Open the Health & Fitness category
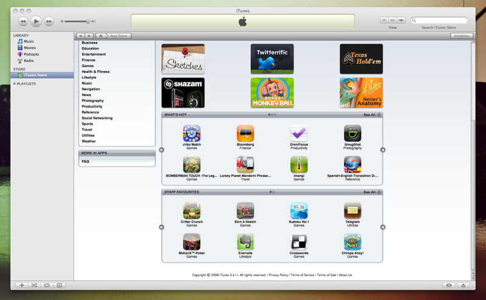 pos(95,72)
